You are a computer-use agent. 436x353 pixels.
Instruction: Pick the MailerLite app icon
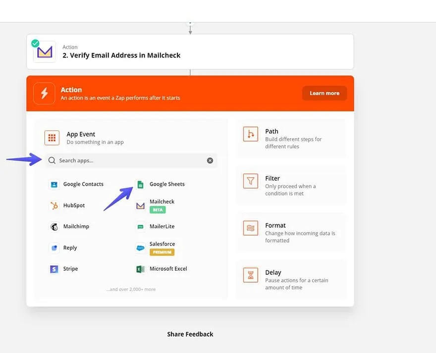[141, 226]
